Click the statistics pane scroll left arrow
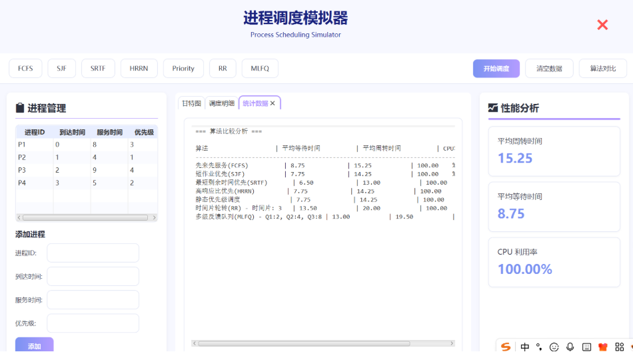This screenshot has width=633, height=354. 195,343
